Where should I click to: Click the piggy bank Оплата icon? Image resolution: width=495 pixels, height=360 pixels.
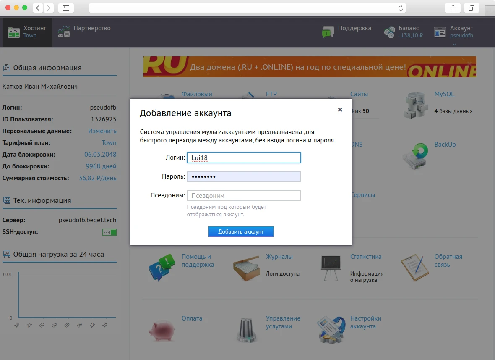(162, 329)
